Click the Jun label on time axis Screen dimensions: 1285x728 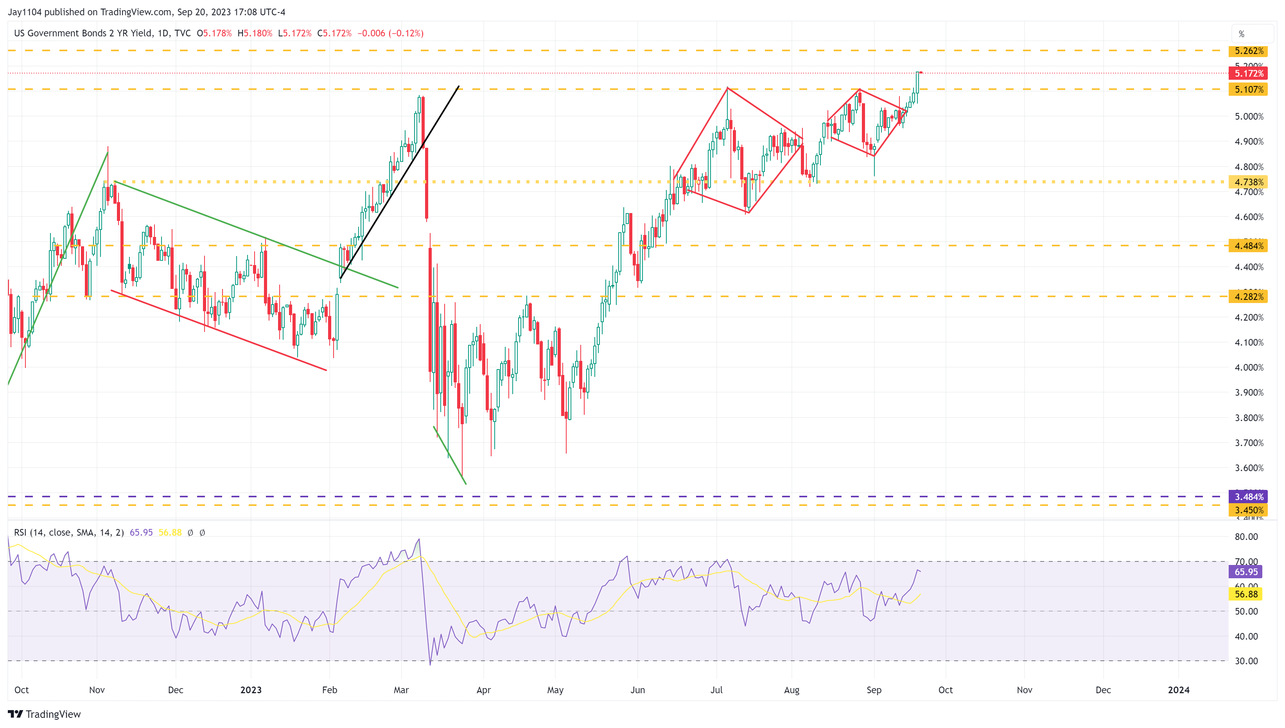click(637, 690)
